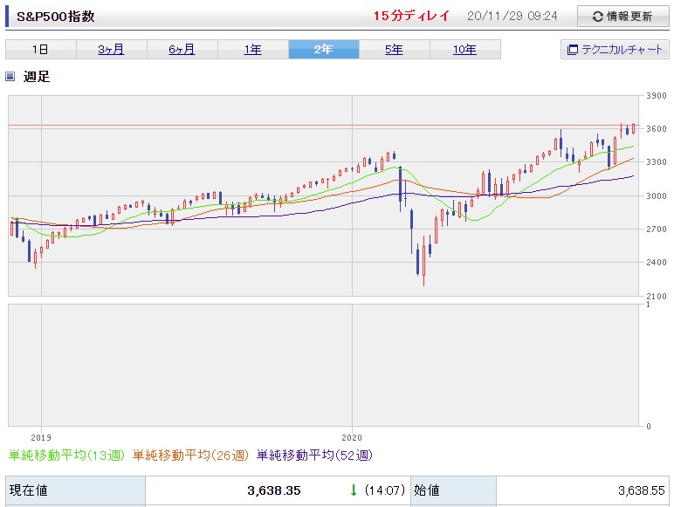Click the 2019 x-axis label
674x507 pixels.
[41, 437]
